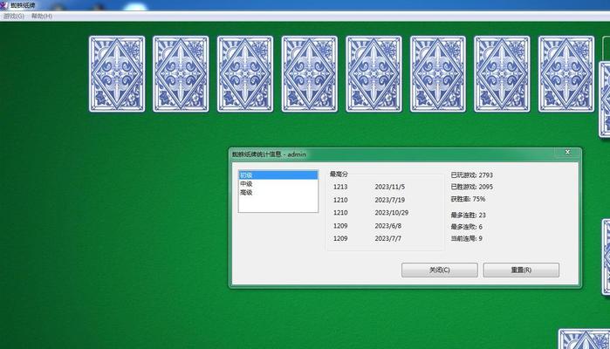Click the eighth face-down card stack
Viewport: 610px width, 349px height.
click(x=566, y=74)
